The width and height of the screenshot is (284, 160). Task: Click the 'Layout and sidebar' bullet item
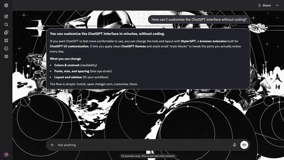pos(81,77)
